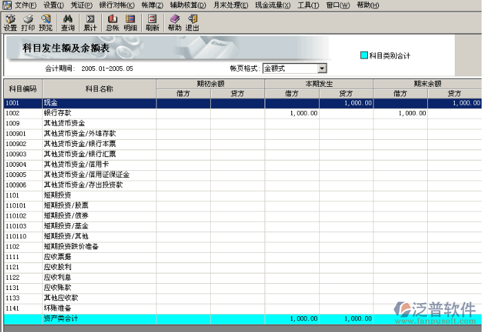Open the 现金流量 menu
This screenshot has height=332, width=483.
[269, 5]
